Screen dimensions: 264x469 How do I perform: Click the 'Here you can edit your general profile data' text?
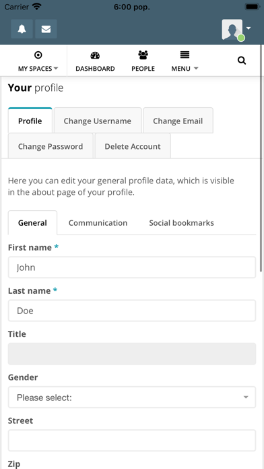(x=121, y=187)
